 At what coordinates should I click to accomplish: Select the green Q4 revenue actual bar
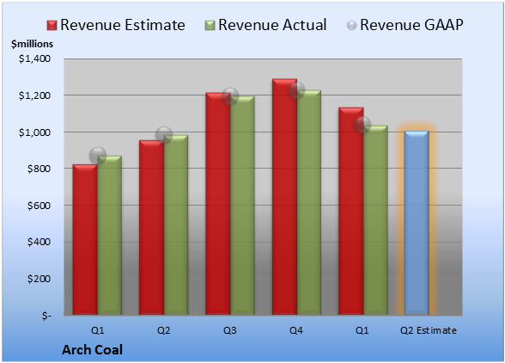click(309, 202)
